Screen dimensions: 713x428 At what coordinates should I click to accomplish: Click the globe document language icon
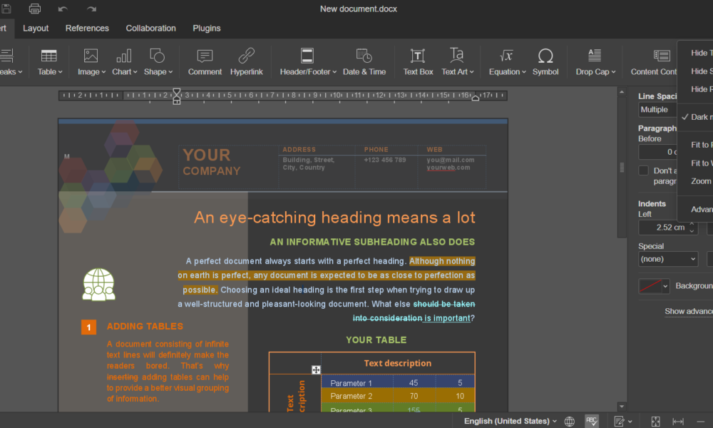(569, 422)
